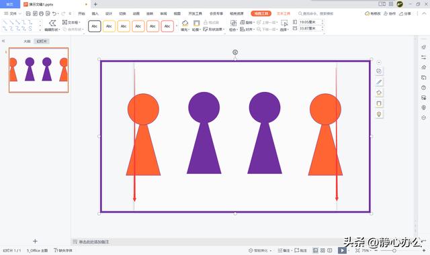Switch to slide sorter view icon
This screenshot has height=255, width=430.
pos(322,250)
